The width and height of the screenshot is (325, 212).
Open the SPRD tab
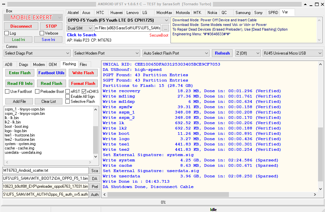click(273, 13)
